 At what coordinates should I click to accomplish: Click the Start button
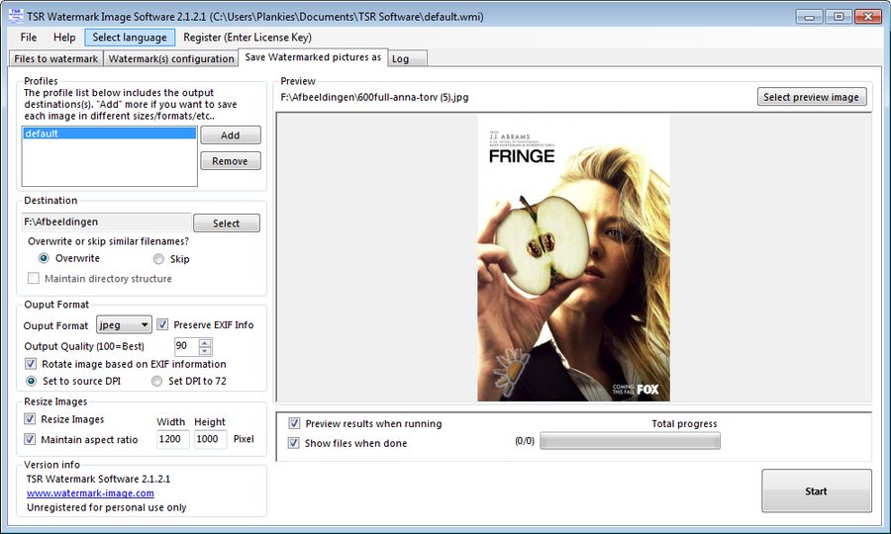(x=817, y=491)
